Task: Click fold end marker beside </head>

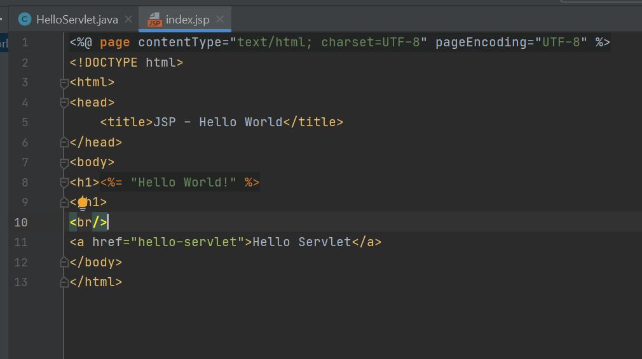Action: (x=64, y=143)
